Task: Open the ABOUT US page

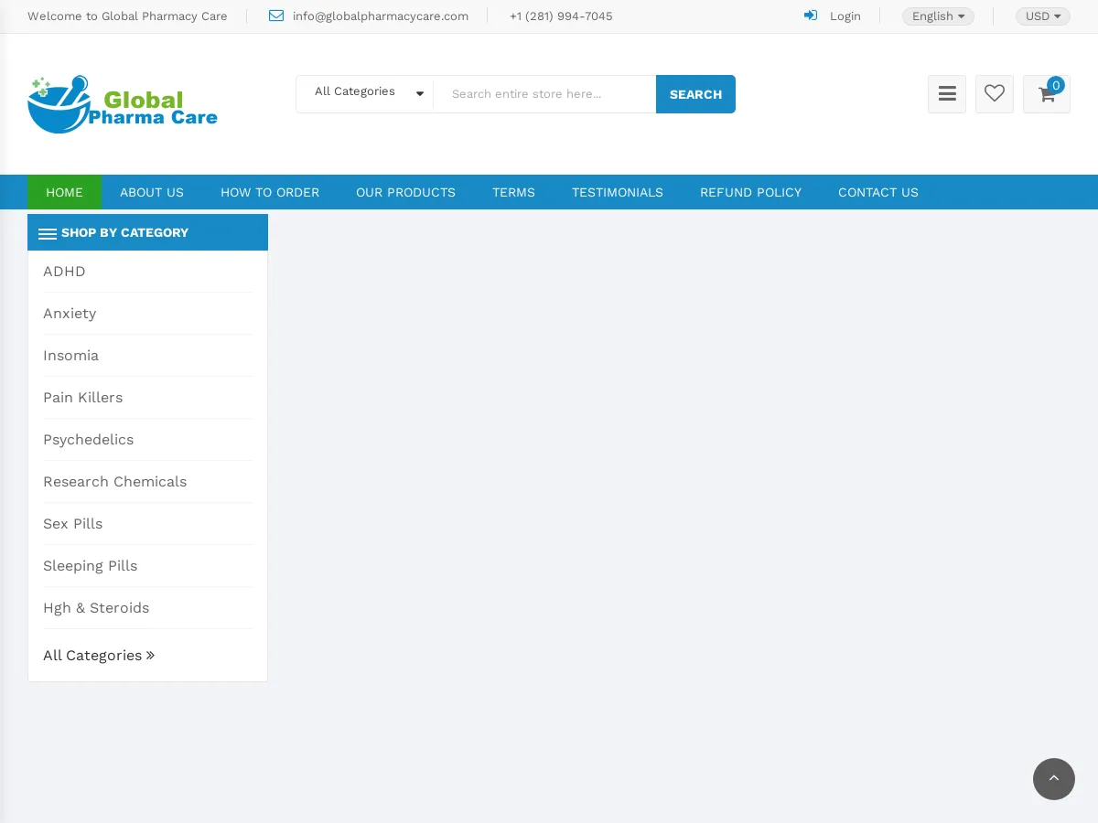Action: pyautogui.click(x=152, y=192)
